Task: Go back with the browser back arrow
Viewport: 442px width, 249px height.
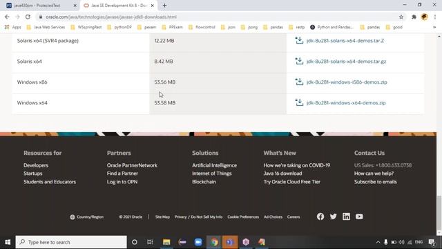Action: [x=7, y=17]
